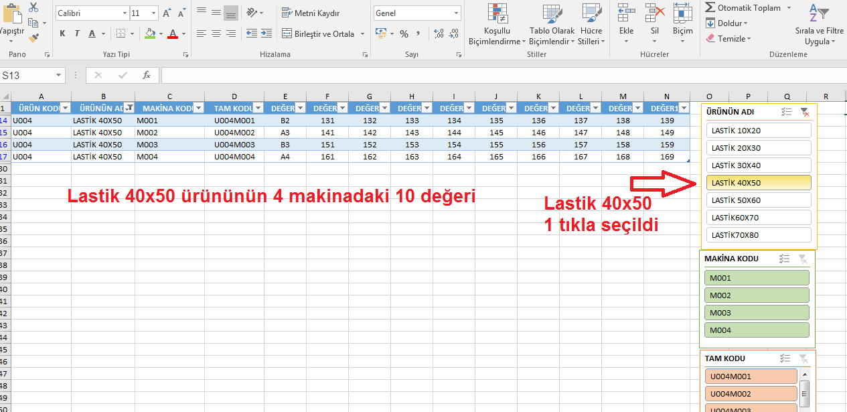The width and height of the screenshot is (847, 412).
Task: Decrease decimal places
Action: click(455, 33)
